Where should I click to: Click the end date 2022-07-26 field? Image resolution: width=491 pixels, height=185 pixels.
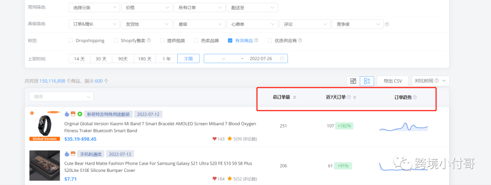click(261, 58)
